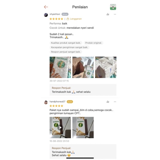
Task: Go back using the orange arrow
Action: 46,7
